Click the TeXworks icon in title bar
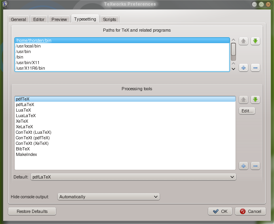The image size is (274, 224). coord(5,4)
